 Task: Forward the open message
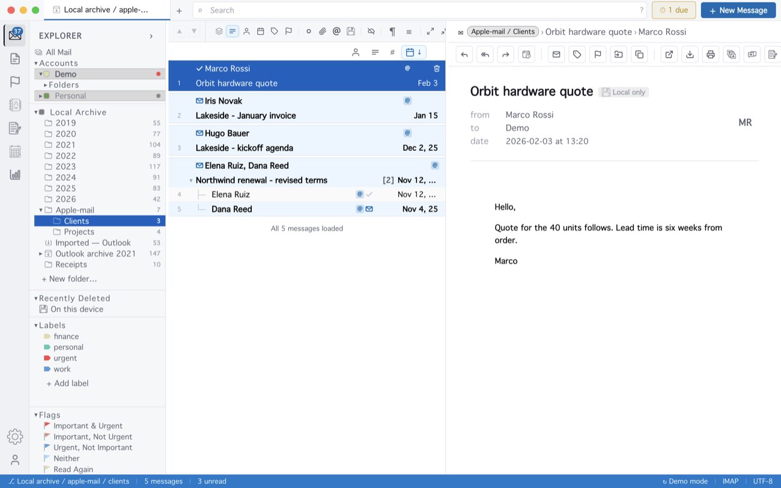[506, 55]
